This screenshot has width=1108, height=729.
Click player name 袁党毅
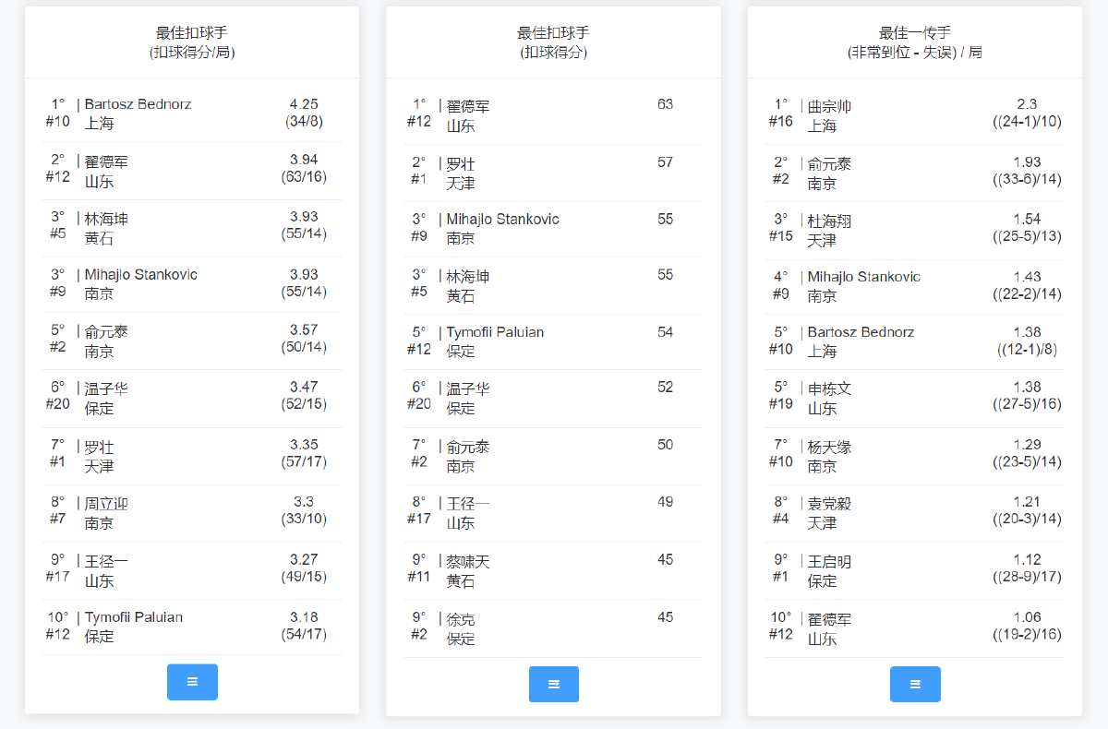pos(829,504)
